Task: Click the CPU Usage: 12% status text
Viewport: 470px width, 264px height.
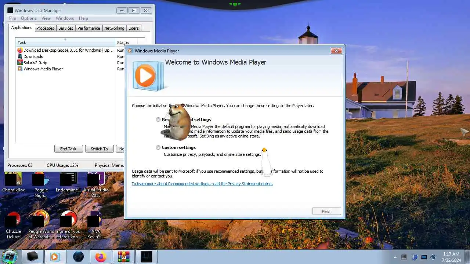Action: pyautogui.click(x=62, y=165)
